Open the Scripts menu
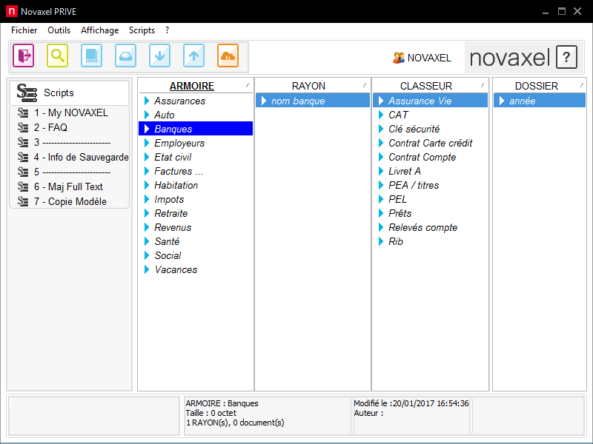 (x=142, y=30)
